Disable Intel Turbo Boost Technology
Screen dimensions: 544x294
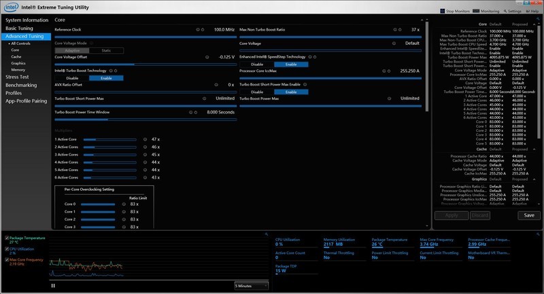click(x=72, y=78)
